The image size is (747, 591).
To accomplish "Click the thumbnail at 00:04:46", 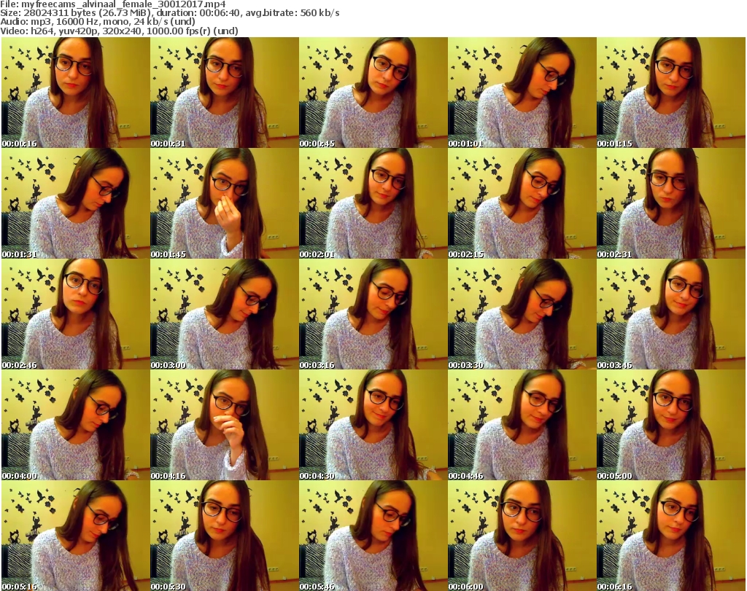I will [x=522, y=425].
